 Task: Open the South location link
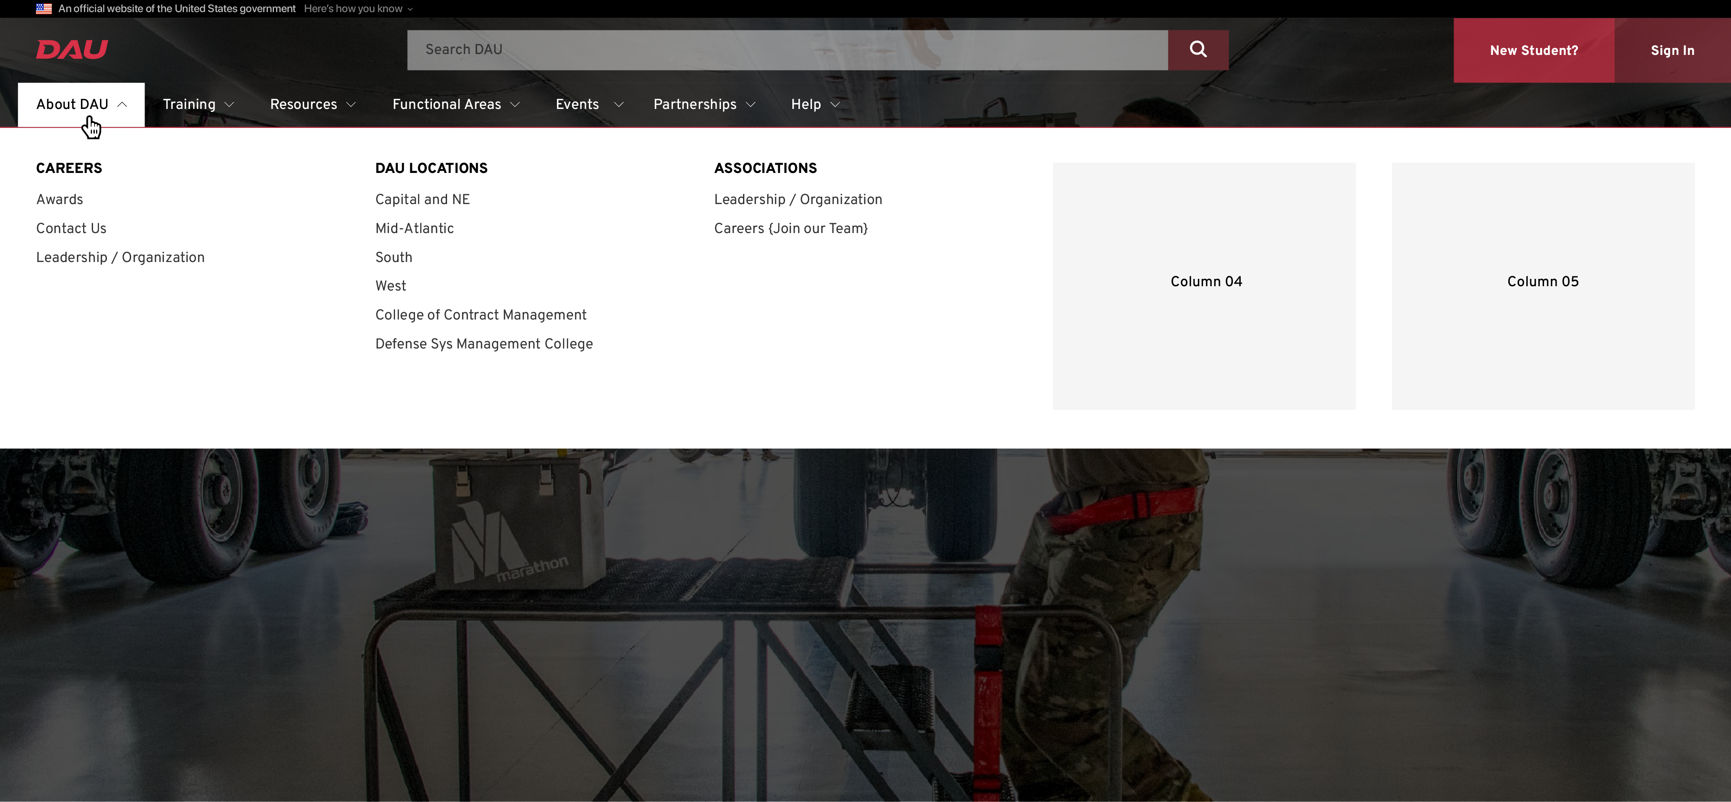pos(394,257)
